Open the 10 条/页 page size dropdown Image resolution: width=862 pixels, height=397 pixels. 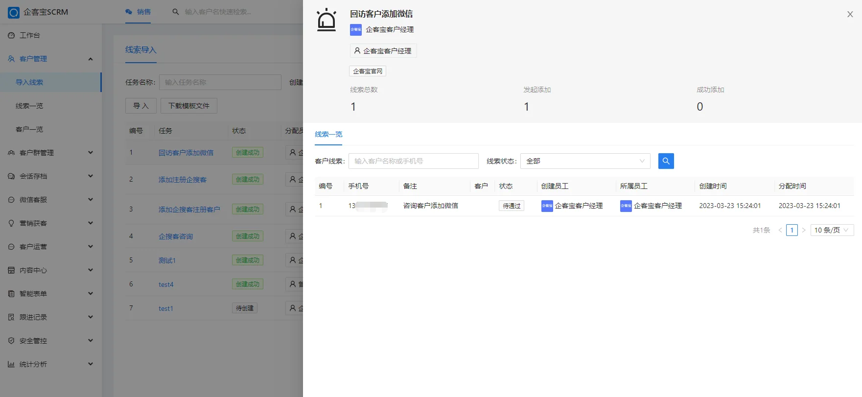832,230
